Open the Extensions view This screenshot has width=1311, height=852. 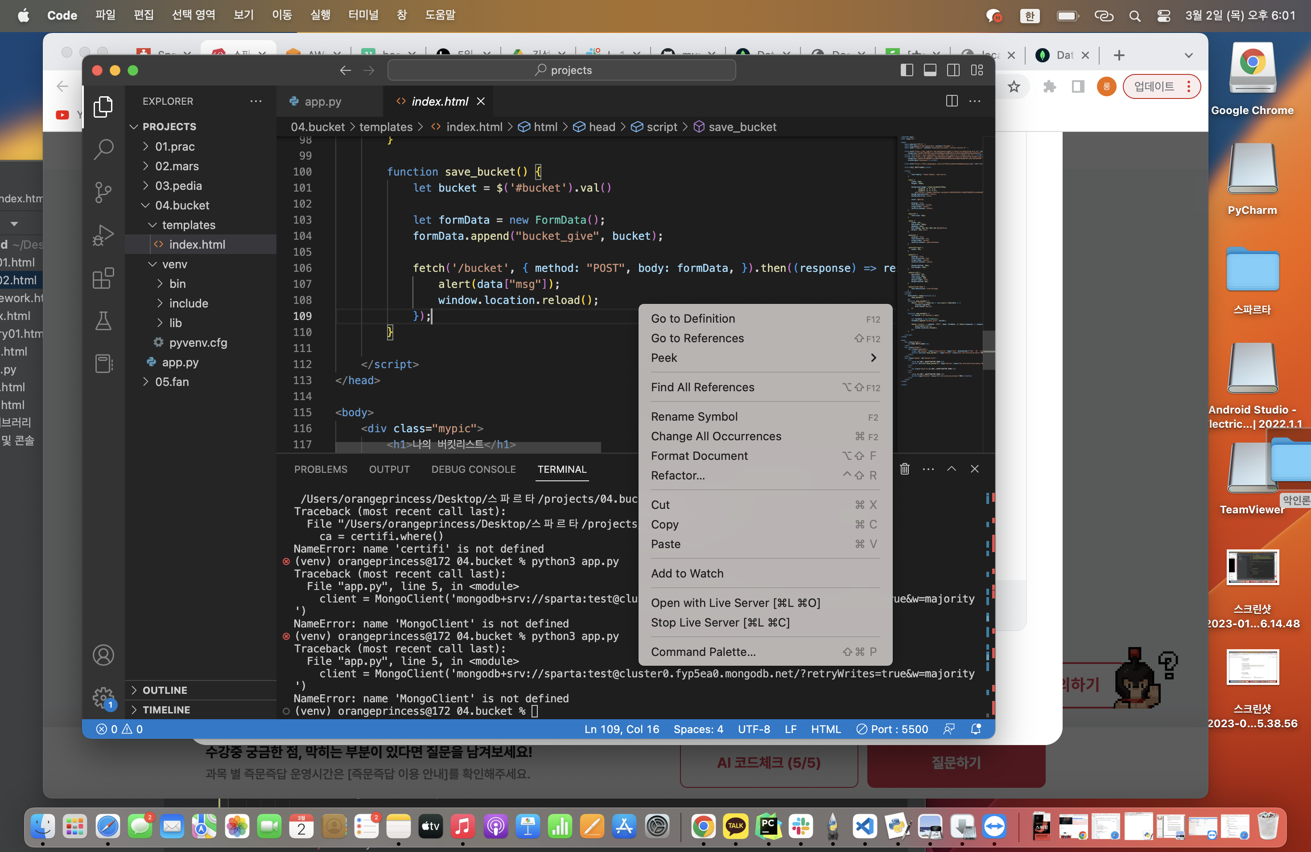[103, 278]
